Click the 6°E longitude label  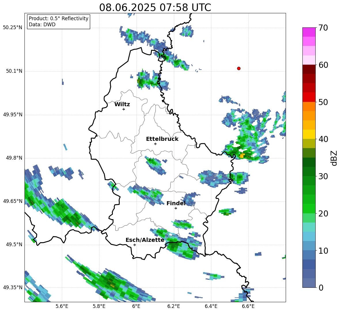click(x=136, y=306)
